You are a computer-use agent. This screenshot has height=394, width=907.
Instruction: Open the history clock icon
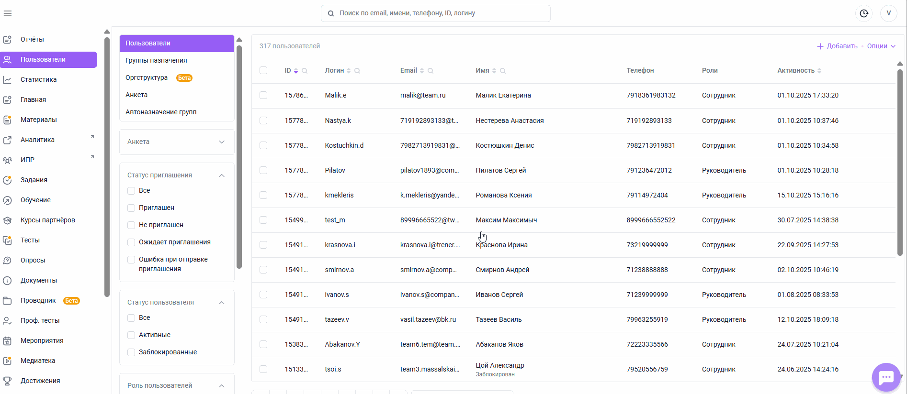(x=864, y=13)
